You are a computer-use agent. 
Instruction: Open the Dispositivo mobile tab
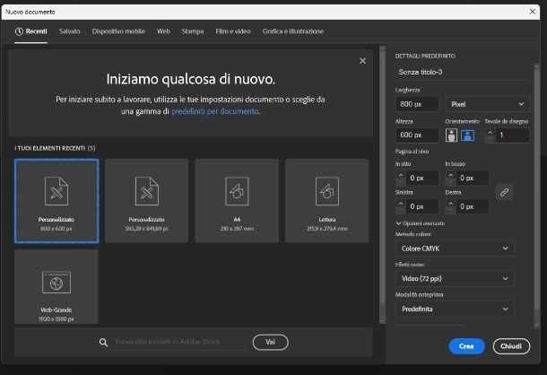pyautogui.click(x=118, y=31)
